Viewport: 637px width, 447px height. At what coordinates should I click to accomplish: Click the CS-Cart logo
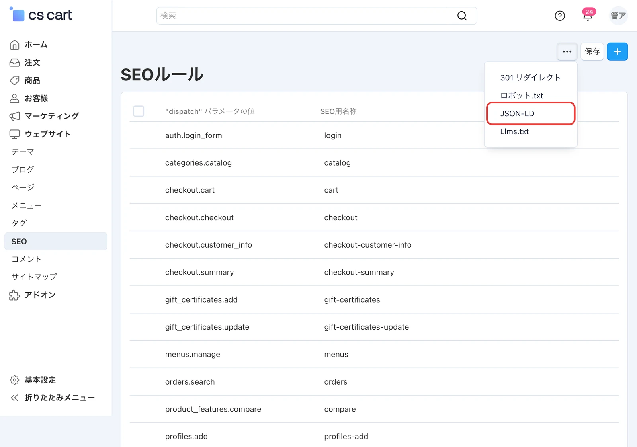tap(41, 15)
